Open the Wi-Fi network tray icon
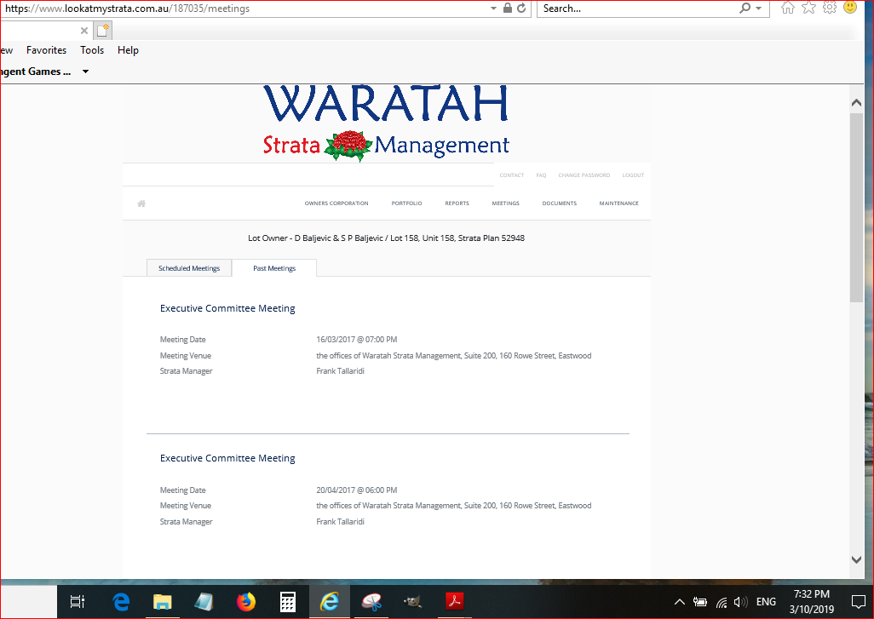Viewport: 874px width, 619px height. 722,602
